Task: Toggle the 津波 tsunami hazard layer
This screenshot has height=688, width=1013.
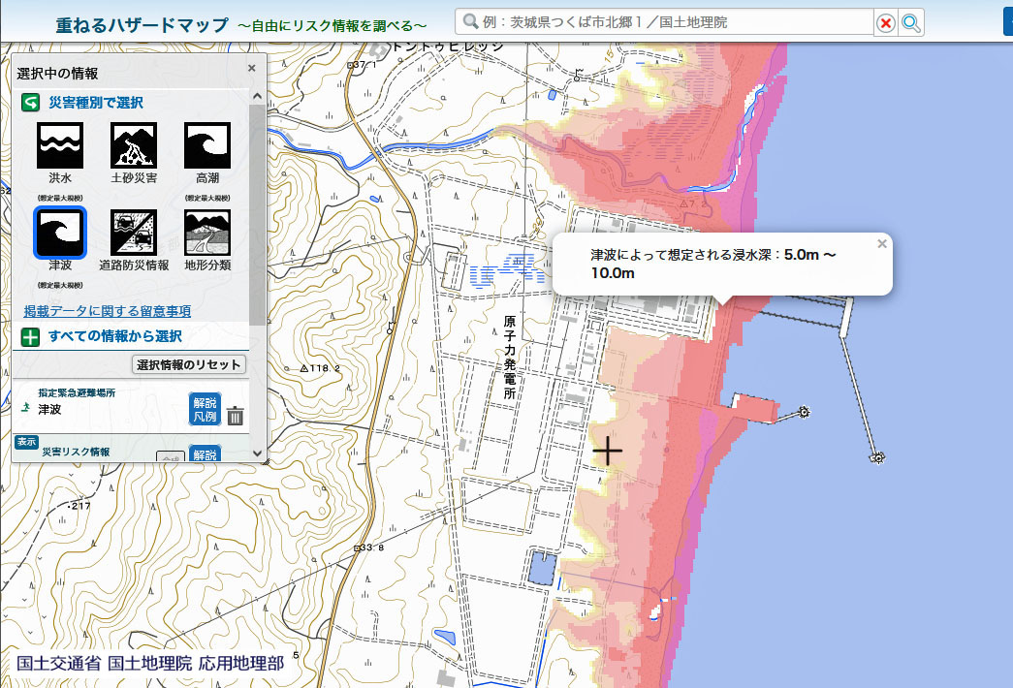Action: [60, 233]
